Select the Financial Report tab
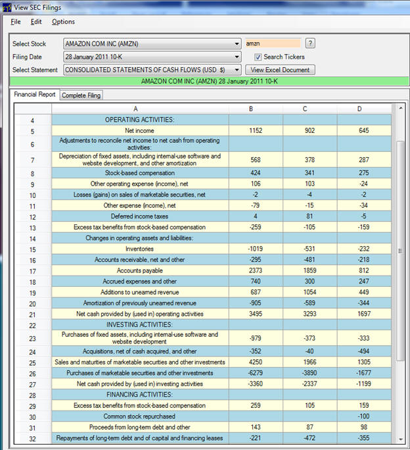The height and width of the screenshot is (450, 410). click(35, 95)
